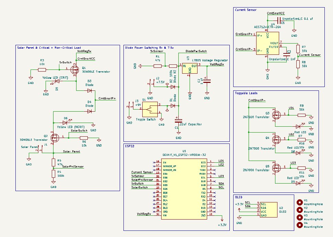This screenshot has width=333, height=237.
Task: Click the H4 mounting hole
Action: 300,225
